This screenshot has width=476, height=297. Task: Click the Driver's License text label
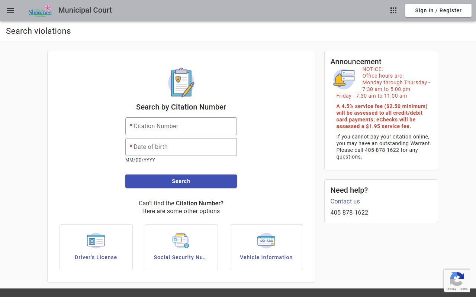click(96, 257)
